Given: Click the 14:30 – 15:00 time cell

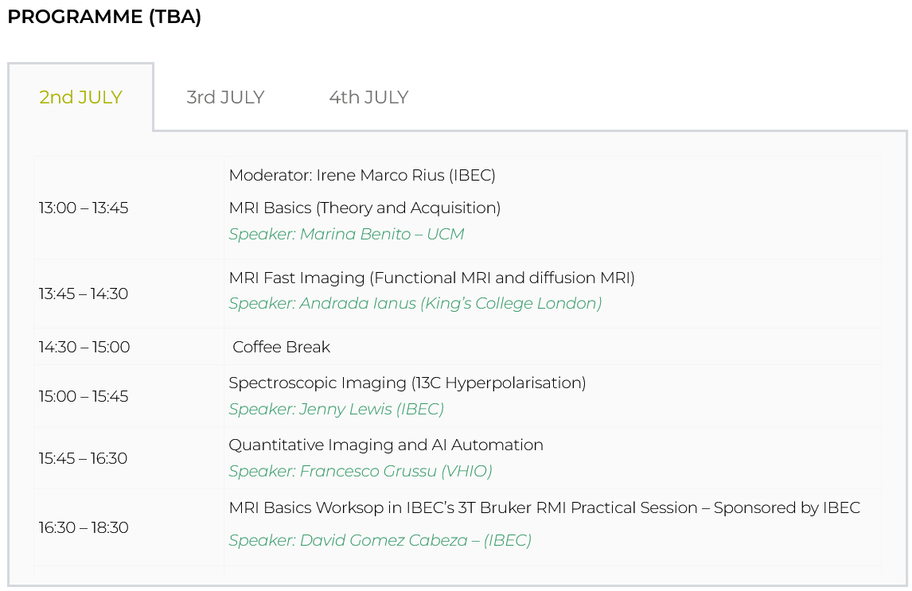Looking at the screenshot, I should [84, 347].
